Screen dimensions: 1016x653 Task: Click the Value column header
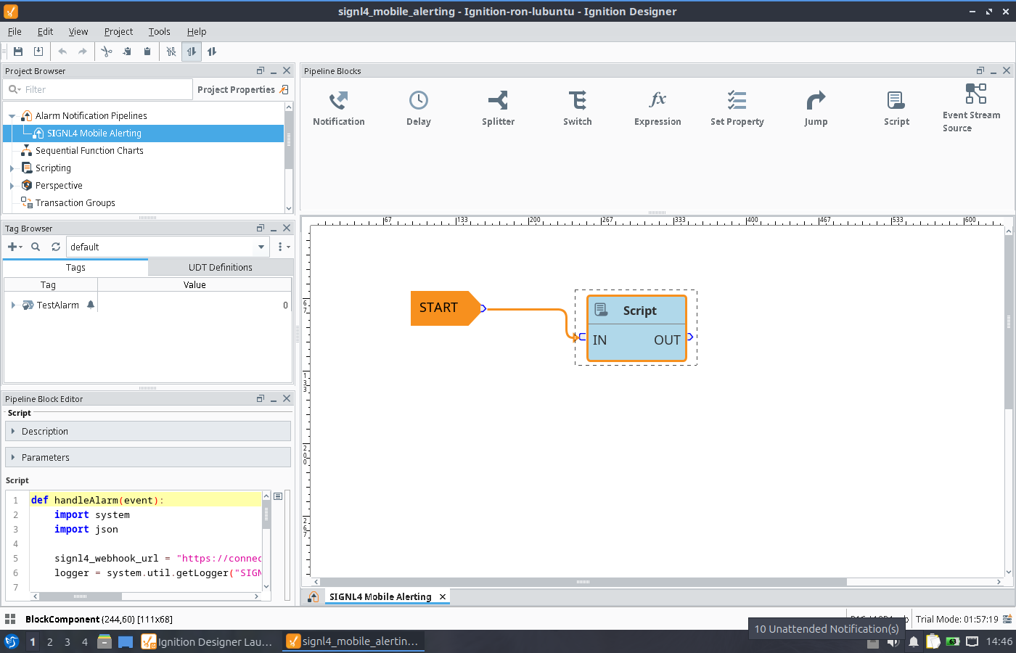pyautogui.click(x=194, y=285)
